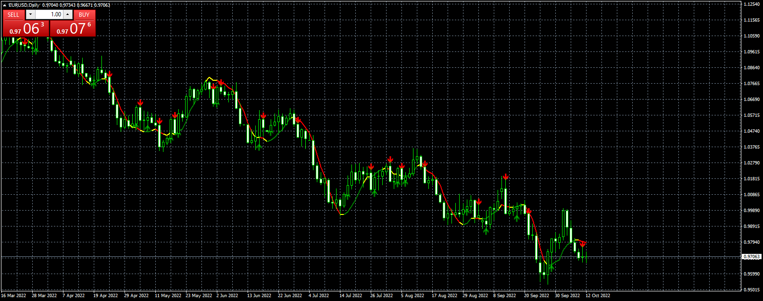The height and width of the screenshot is (301, 763).
Task: Click the SELL button at 0.97063
Action: (x=25, y=28)
